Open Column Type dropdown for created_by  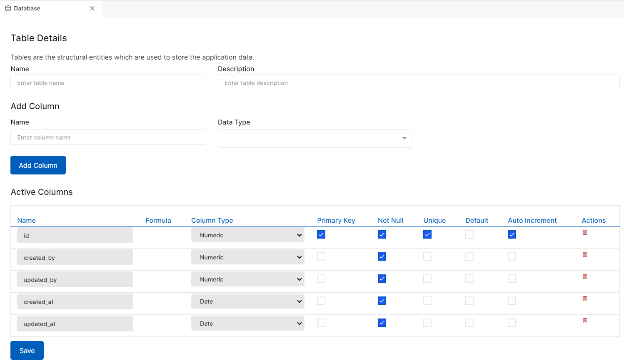(248, 257)
